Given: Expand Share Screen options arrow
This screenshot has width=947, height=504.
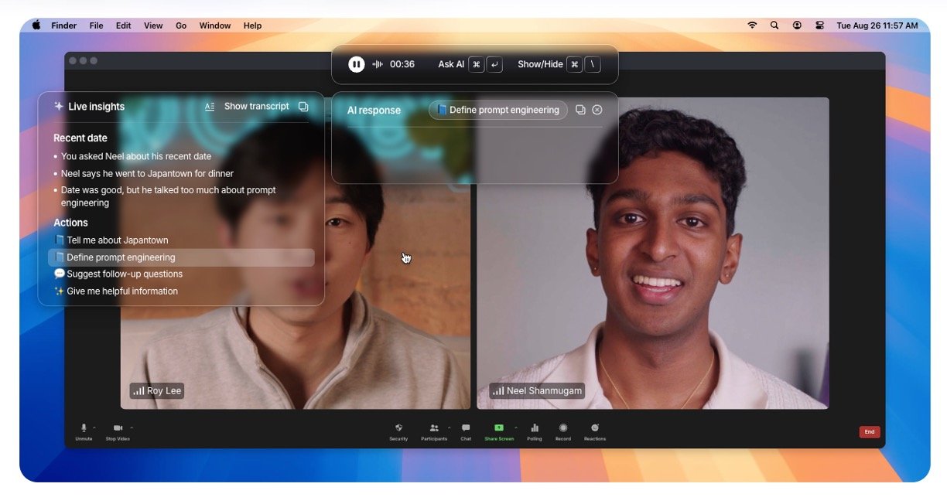Looking at the screenshot, I should coord(516,427).
